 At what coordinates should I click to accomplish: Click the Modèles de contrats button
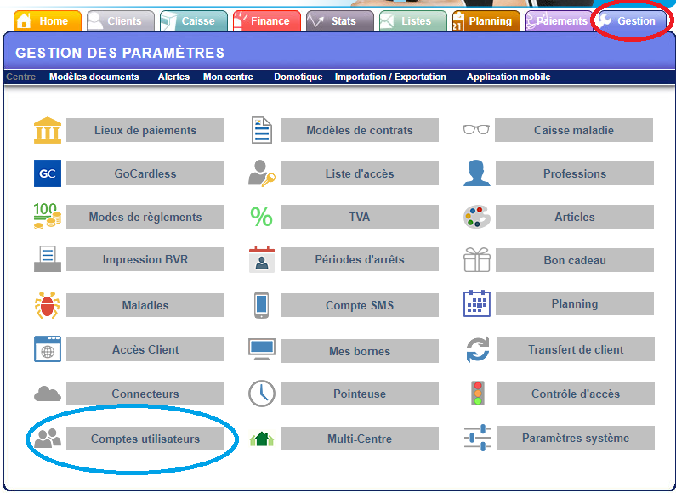pos(360,130)
